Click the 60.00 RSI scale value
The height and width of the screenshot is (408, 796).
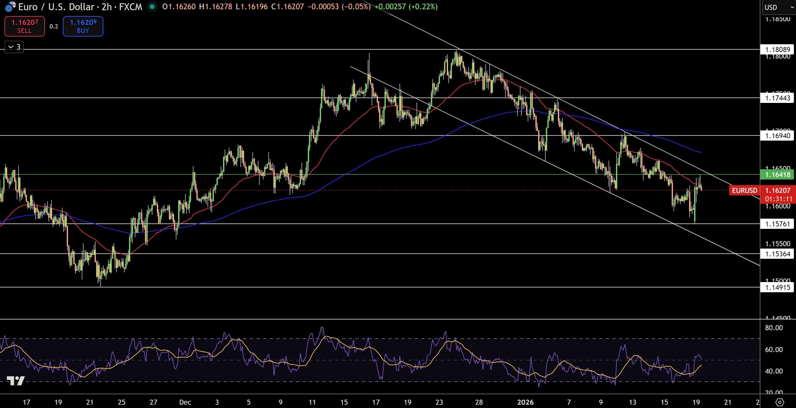[774, 349]
